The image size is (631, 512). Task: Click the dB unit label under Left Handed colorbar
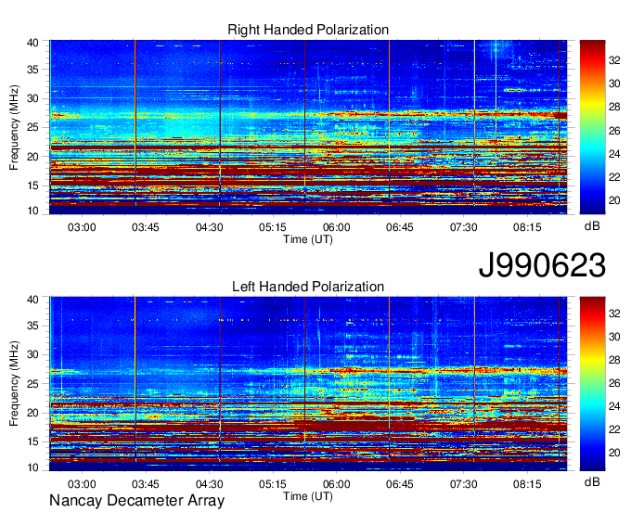click(x=592, y=481)
